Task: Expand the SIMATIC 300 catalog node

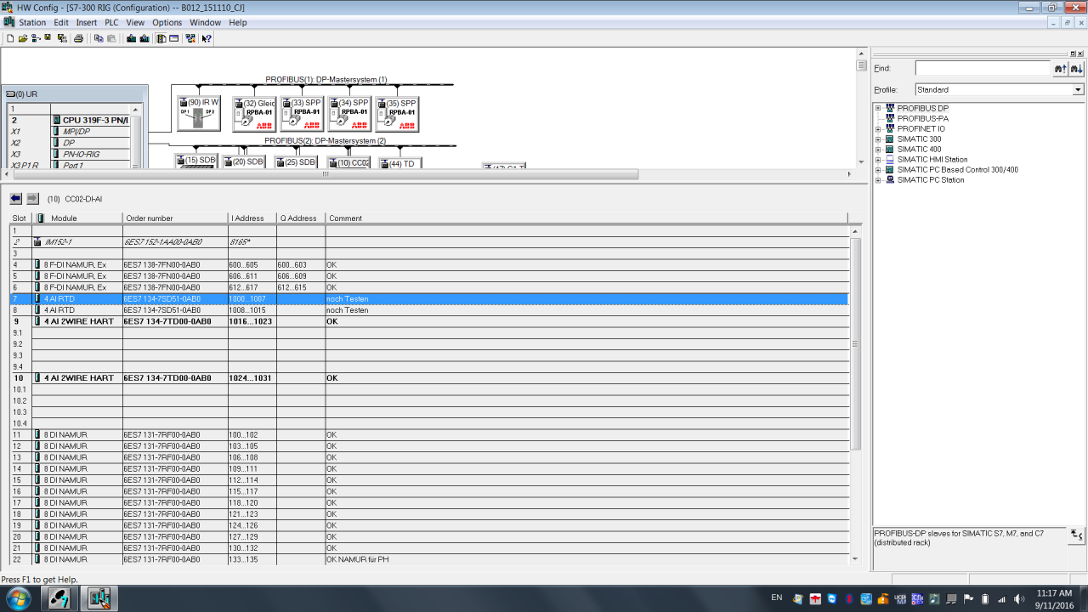Action: point(878,139)
